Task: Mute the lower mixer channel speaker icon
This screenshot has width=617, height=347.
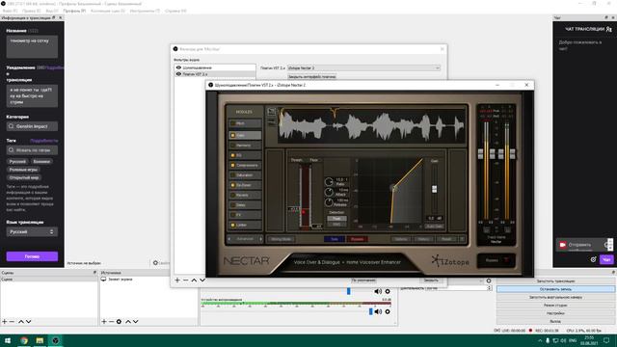Action: click(x=378, y=311)
